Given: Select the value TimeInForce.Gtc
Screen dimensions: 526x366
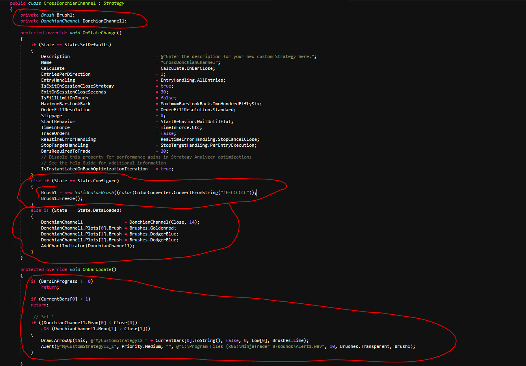Looking at the screenshot, I should coord(180,127).
